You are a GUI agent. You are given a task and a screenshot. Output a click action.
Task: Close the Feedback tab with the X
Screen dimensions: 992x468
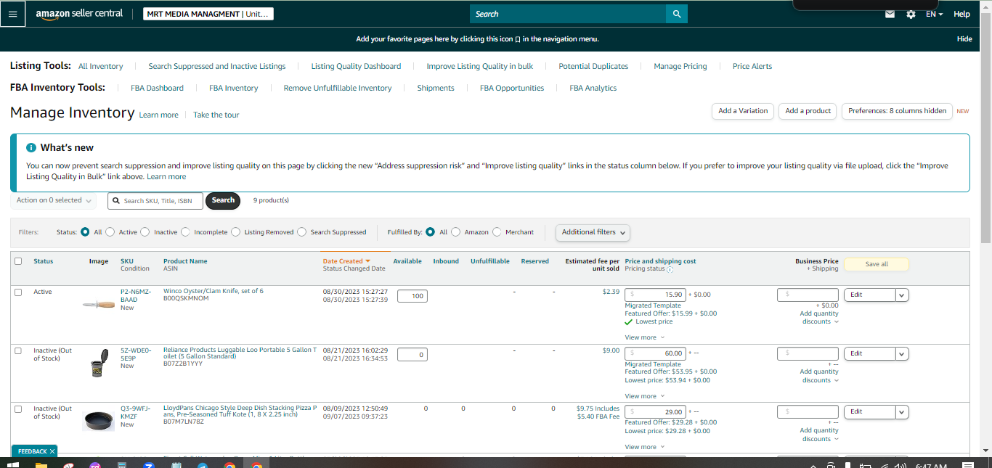click(x=52, y=451)
